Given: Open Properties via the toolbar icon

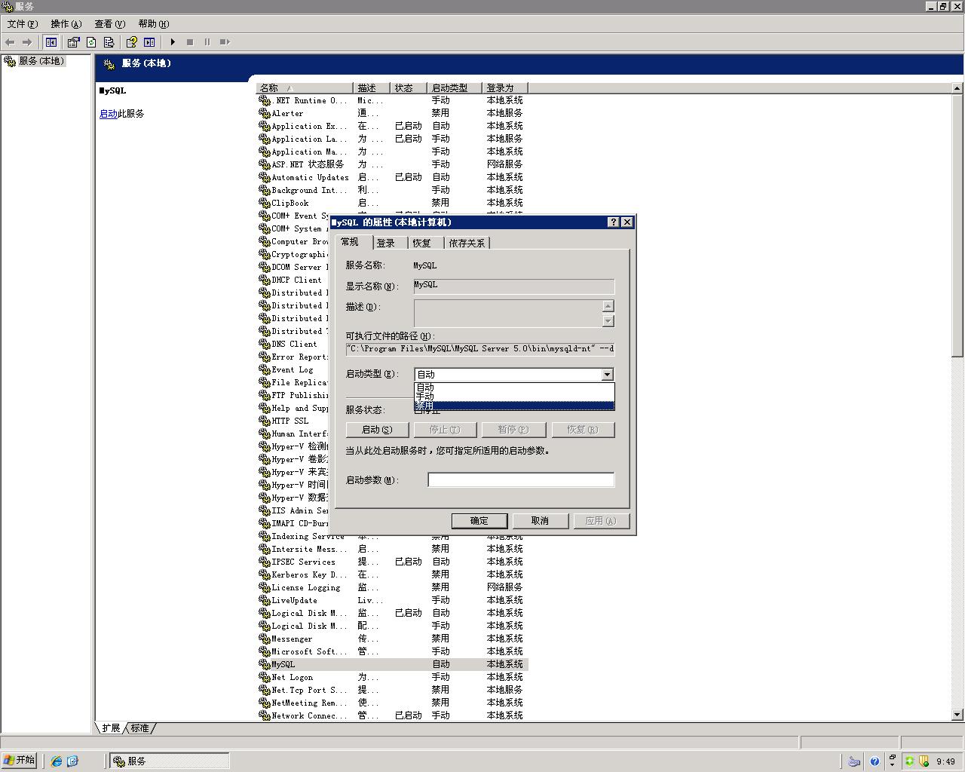Looking at the screenshot, I should tap(73, 42).
